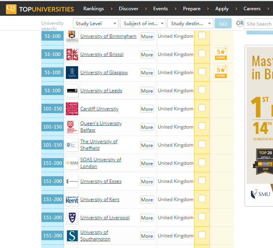The image size is (273, 248).
Task: Open the Cardiff University link
Action: (99, 109)
